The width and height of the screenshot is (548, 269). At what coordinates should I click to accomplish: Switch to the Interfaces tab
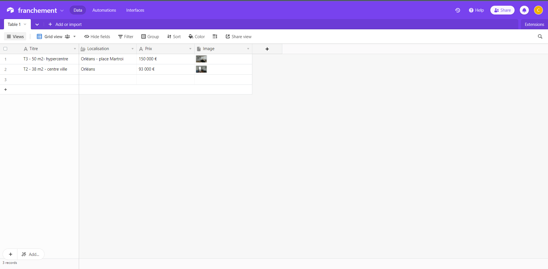pyautogui.click(x=135, y=10)
